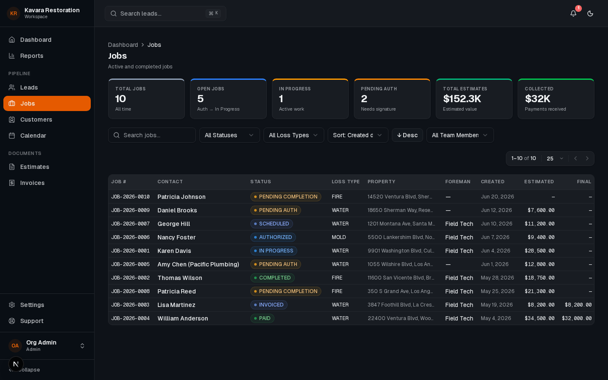Select the Total Estimates card
Screen dimensions: 608x380
[474, 99]
